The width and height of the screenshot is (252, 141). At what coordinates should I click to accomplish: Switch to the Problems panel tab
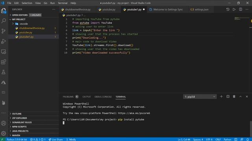[70, 97]
